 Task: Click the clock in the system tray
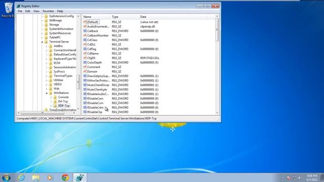[x=312, y=177]
